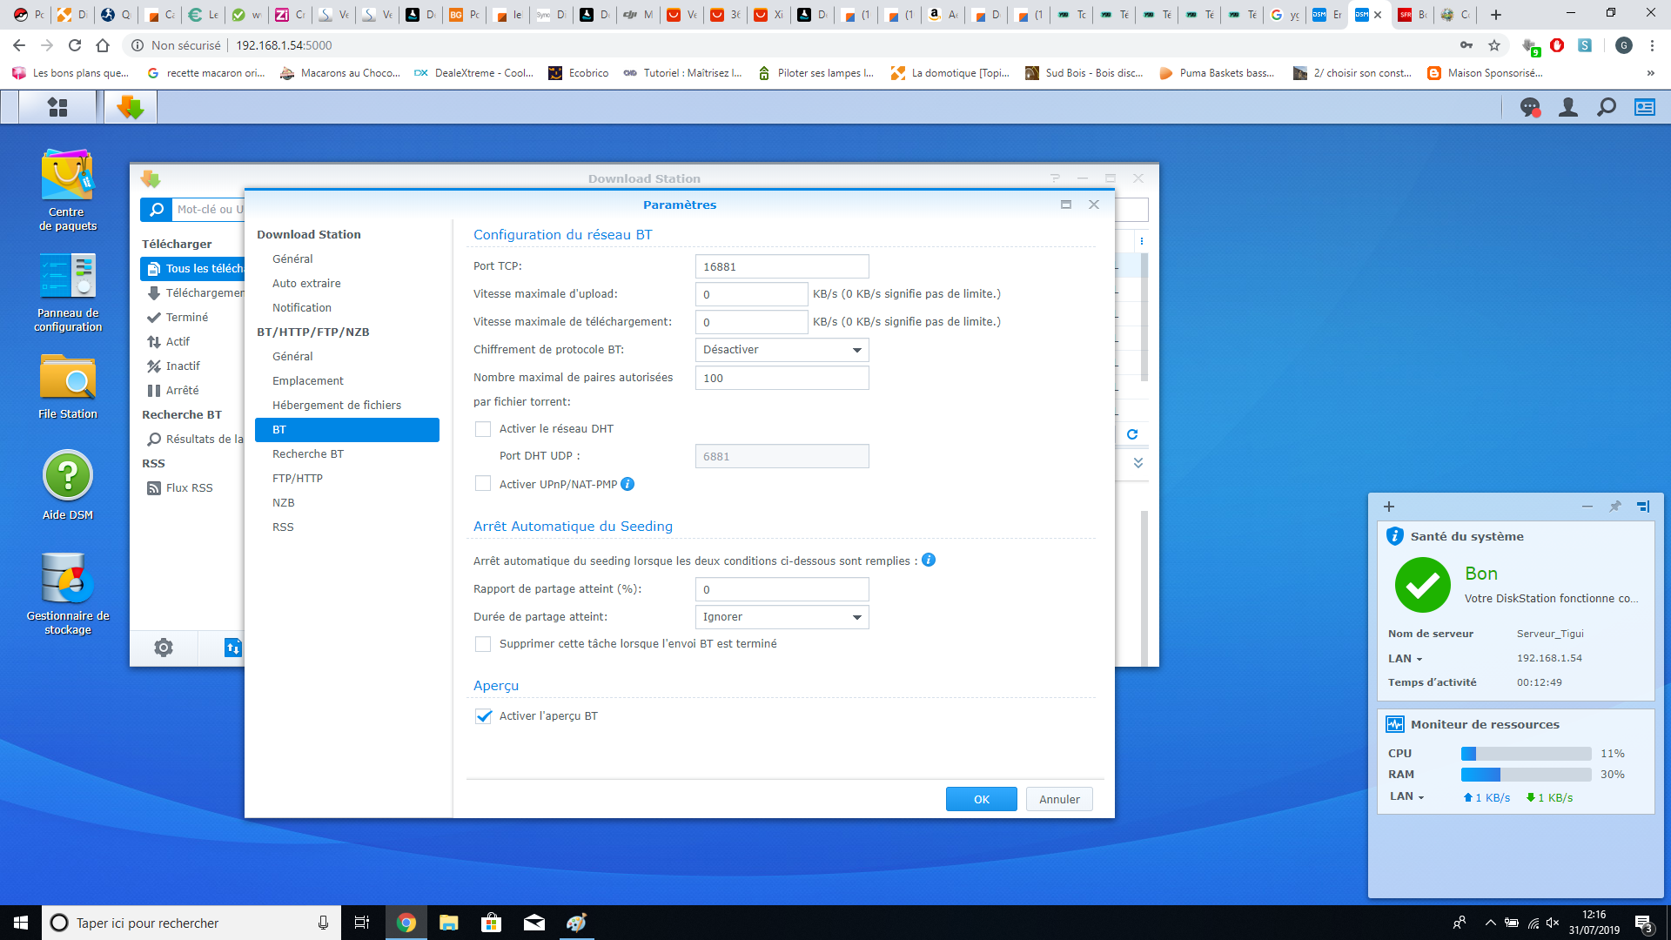Image resolution: width=1671 pixels, height=940 pixels.
Task: Open the Centre de paquets desktop icon
Action: tap(67, 175)
